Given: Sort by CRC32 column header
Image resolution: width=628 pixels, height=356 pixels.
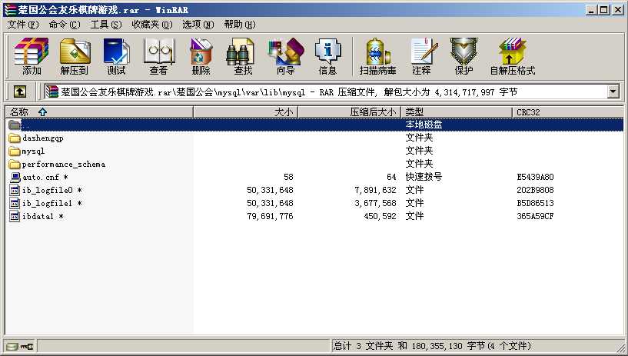Looking at the screenshot, I should tap(567, 112).
